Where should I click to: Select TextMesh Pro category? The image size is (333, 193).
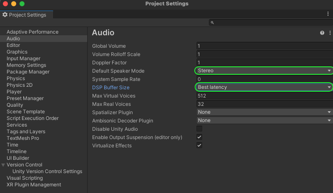click(x=23, y=138)
